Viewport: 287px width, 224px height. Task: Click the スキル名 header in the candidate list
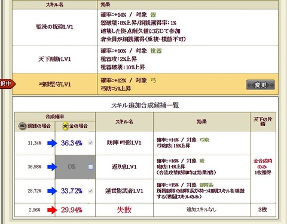pos(124,122)
